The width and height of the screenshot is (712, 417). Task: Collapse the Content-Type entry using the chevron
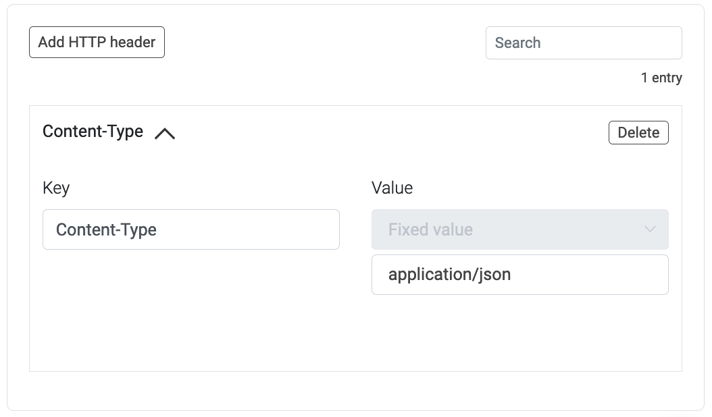164,133
